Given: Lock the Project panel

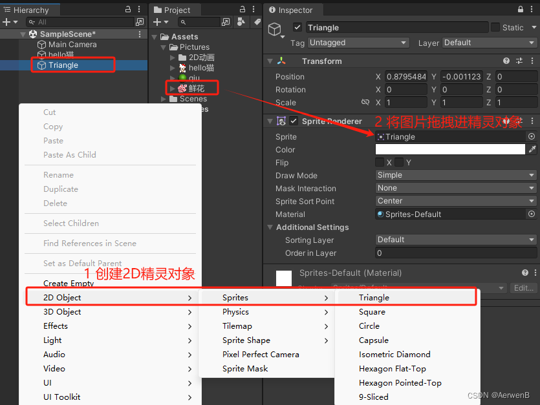Looking at the screenshot, I should [x=243, y=9].
